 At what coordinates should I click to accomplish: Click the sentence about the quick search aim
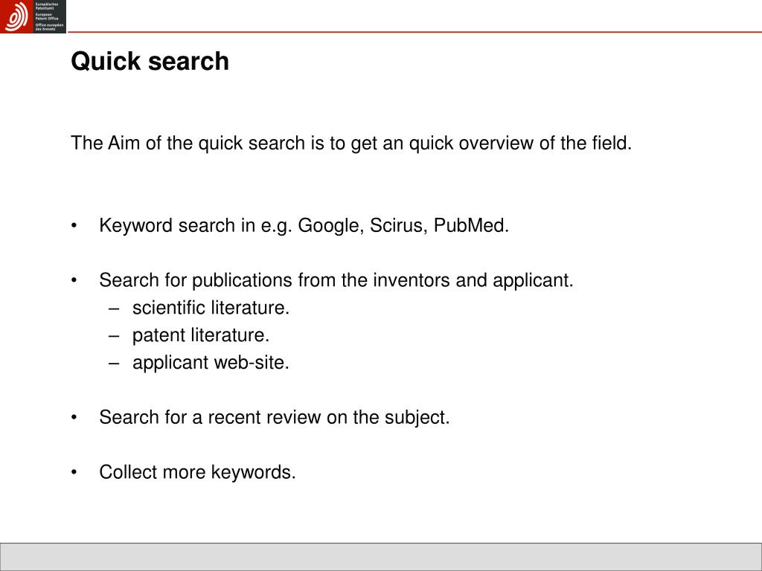point(351,143)
